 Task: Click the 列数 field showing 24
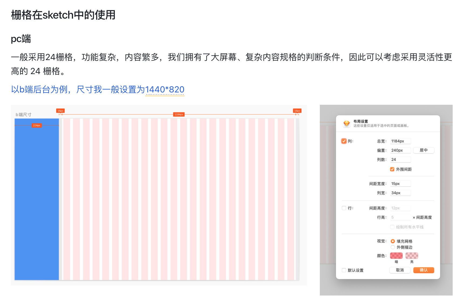click(400, 159)
